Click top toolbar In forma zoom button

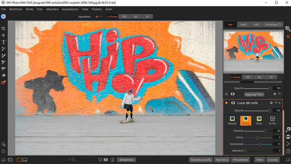point(112,16)
